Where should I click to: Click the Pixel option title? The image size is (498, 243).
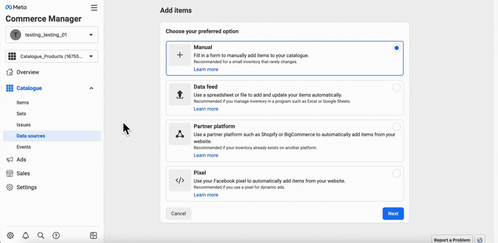tap(200, 173)
